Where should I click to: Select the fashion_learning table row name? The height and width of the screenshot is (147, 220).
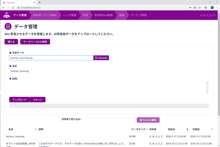15,137
